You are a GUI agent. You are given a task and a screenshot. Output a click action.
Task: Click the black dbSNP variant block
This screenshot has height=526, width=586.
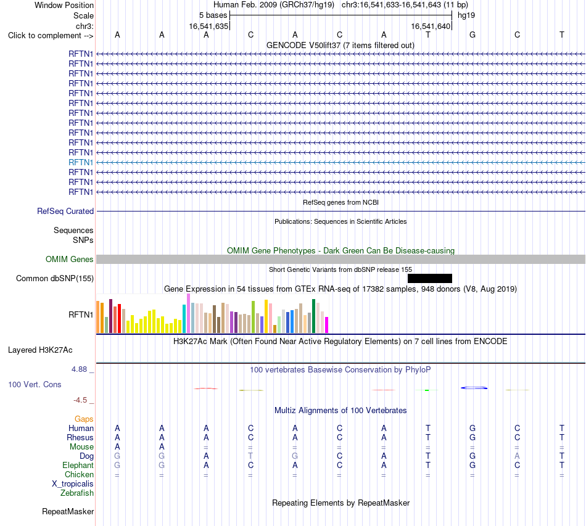(430, 278)
